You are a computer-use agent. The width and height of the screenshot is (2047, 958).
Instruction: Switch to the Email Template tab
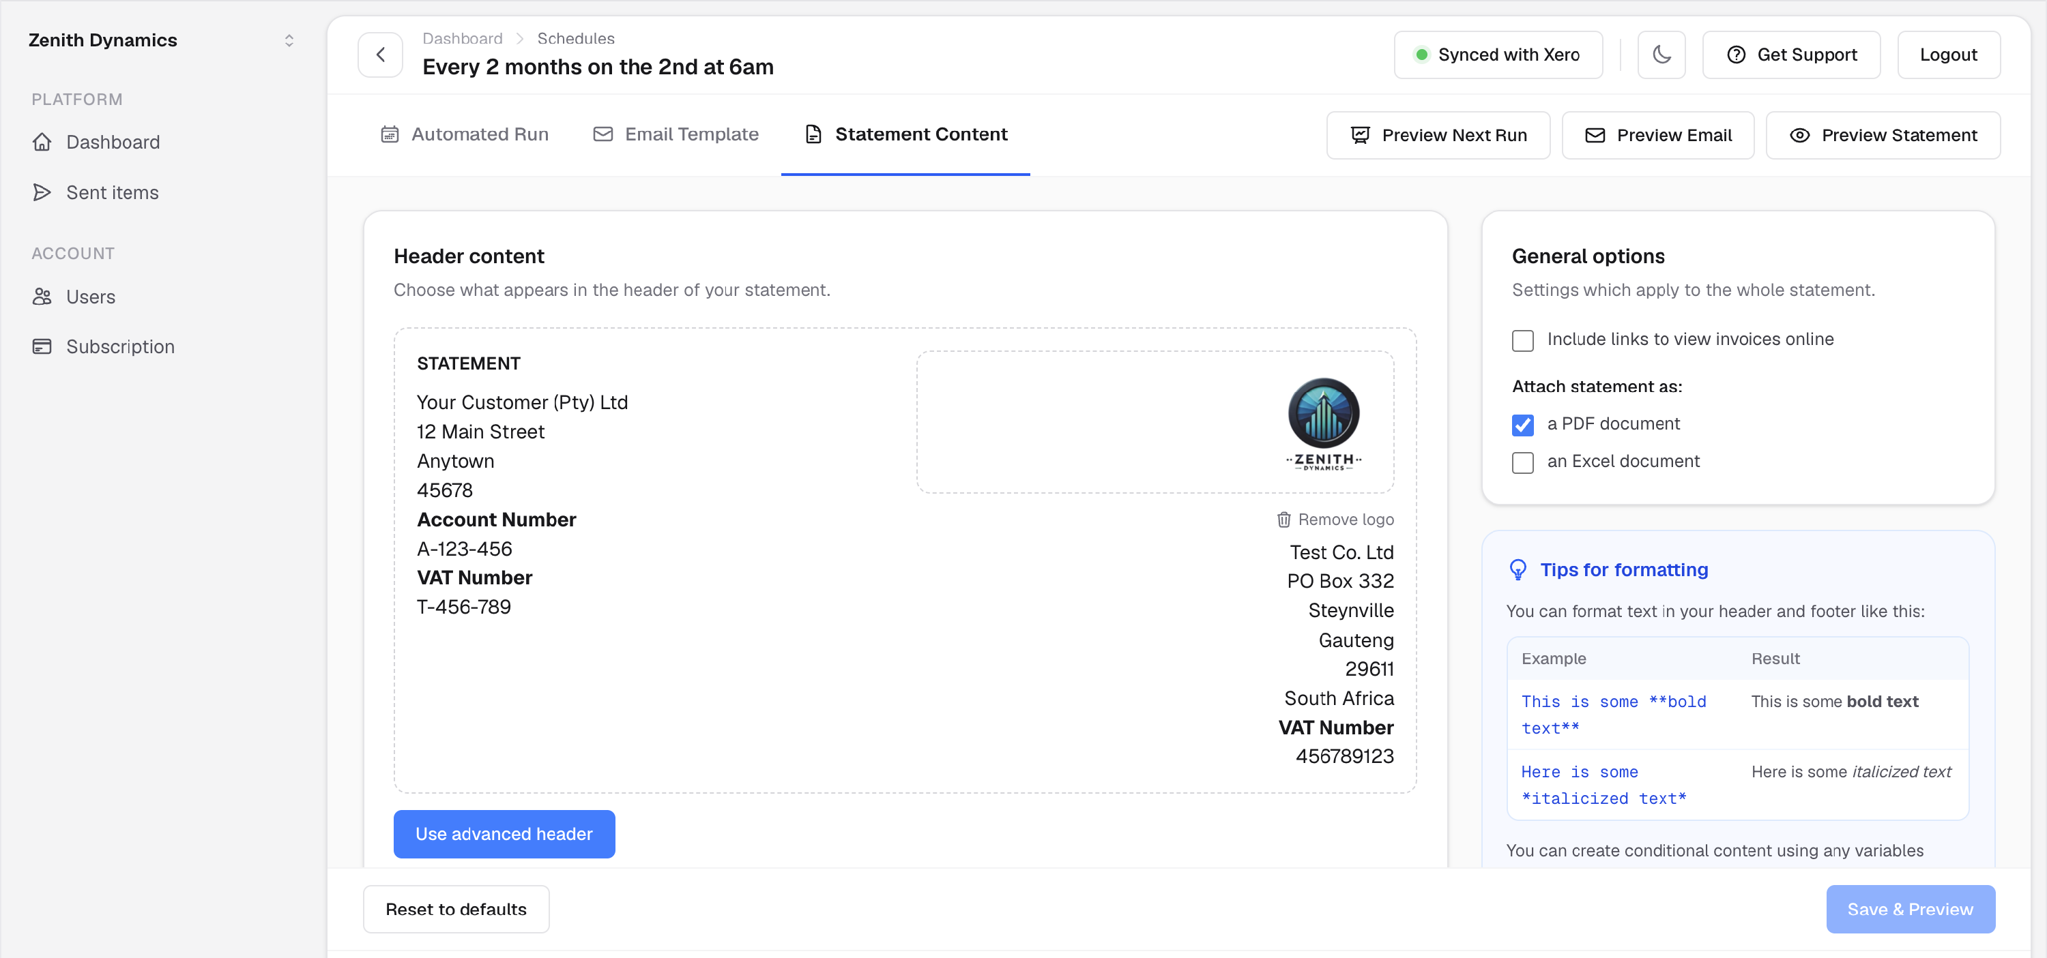point(676,134)
